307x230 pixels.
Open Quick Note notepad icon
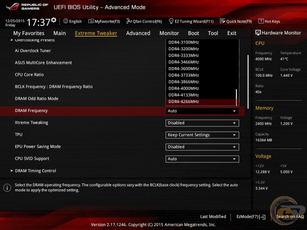223,21
